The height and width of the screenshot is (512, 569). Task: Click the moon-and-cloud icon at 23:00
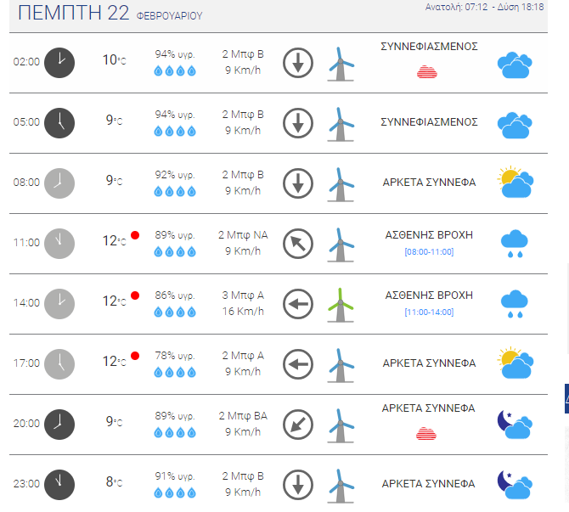[515, 484]
